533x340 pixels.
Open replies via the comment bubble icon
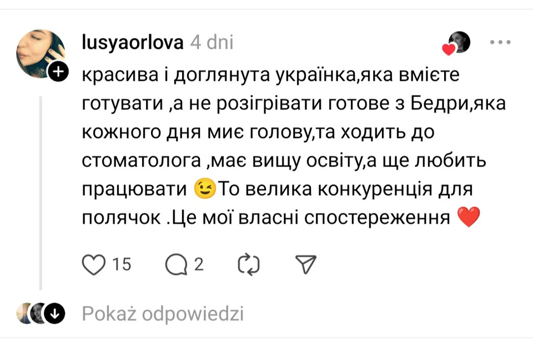tap(177, 265)
